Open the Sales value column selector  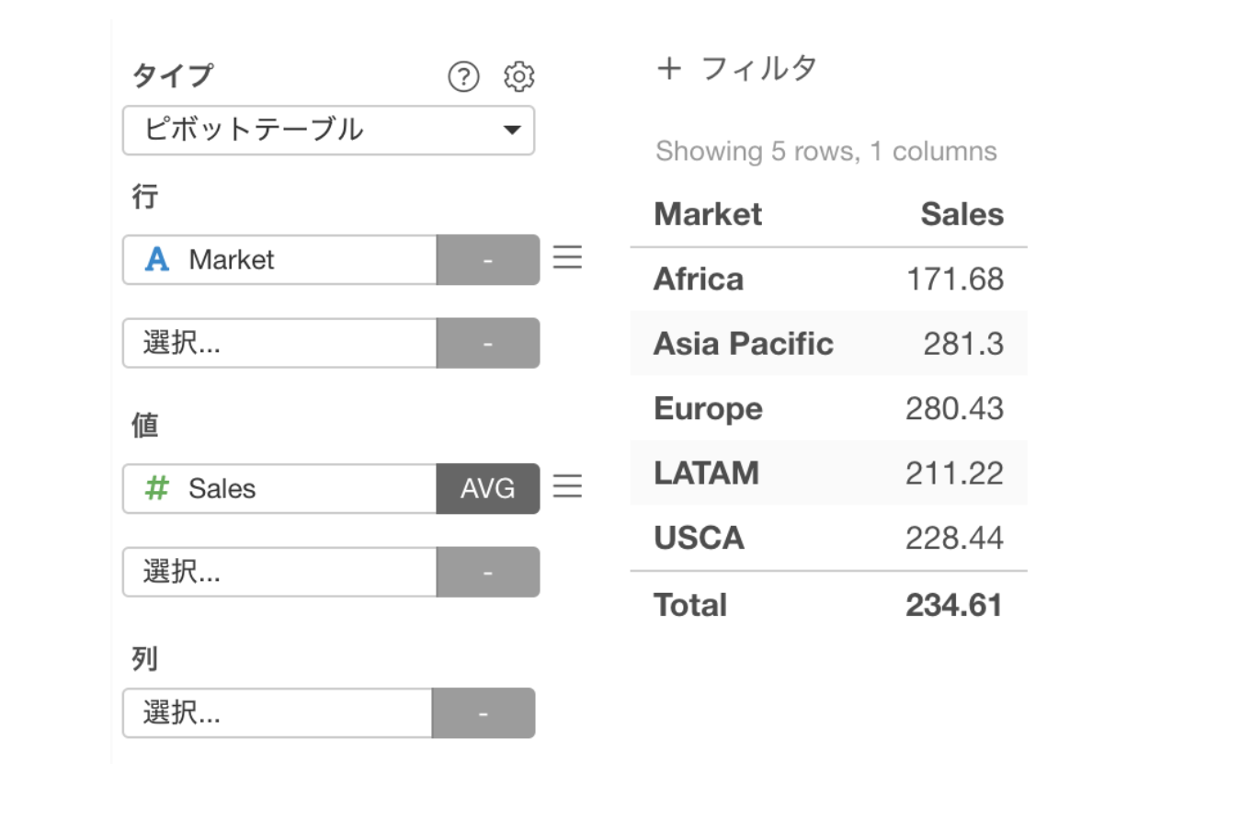click(279, 489)
